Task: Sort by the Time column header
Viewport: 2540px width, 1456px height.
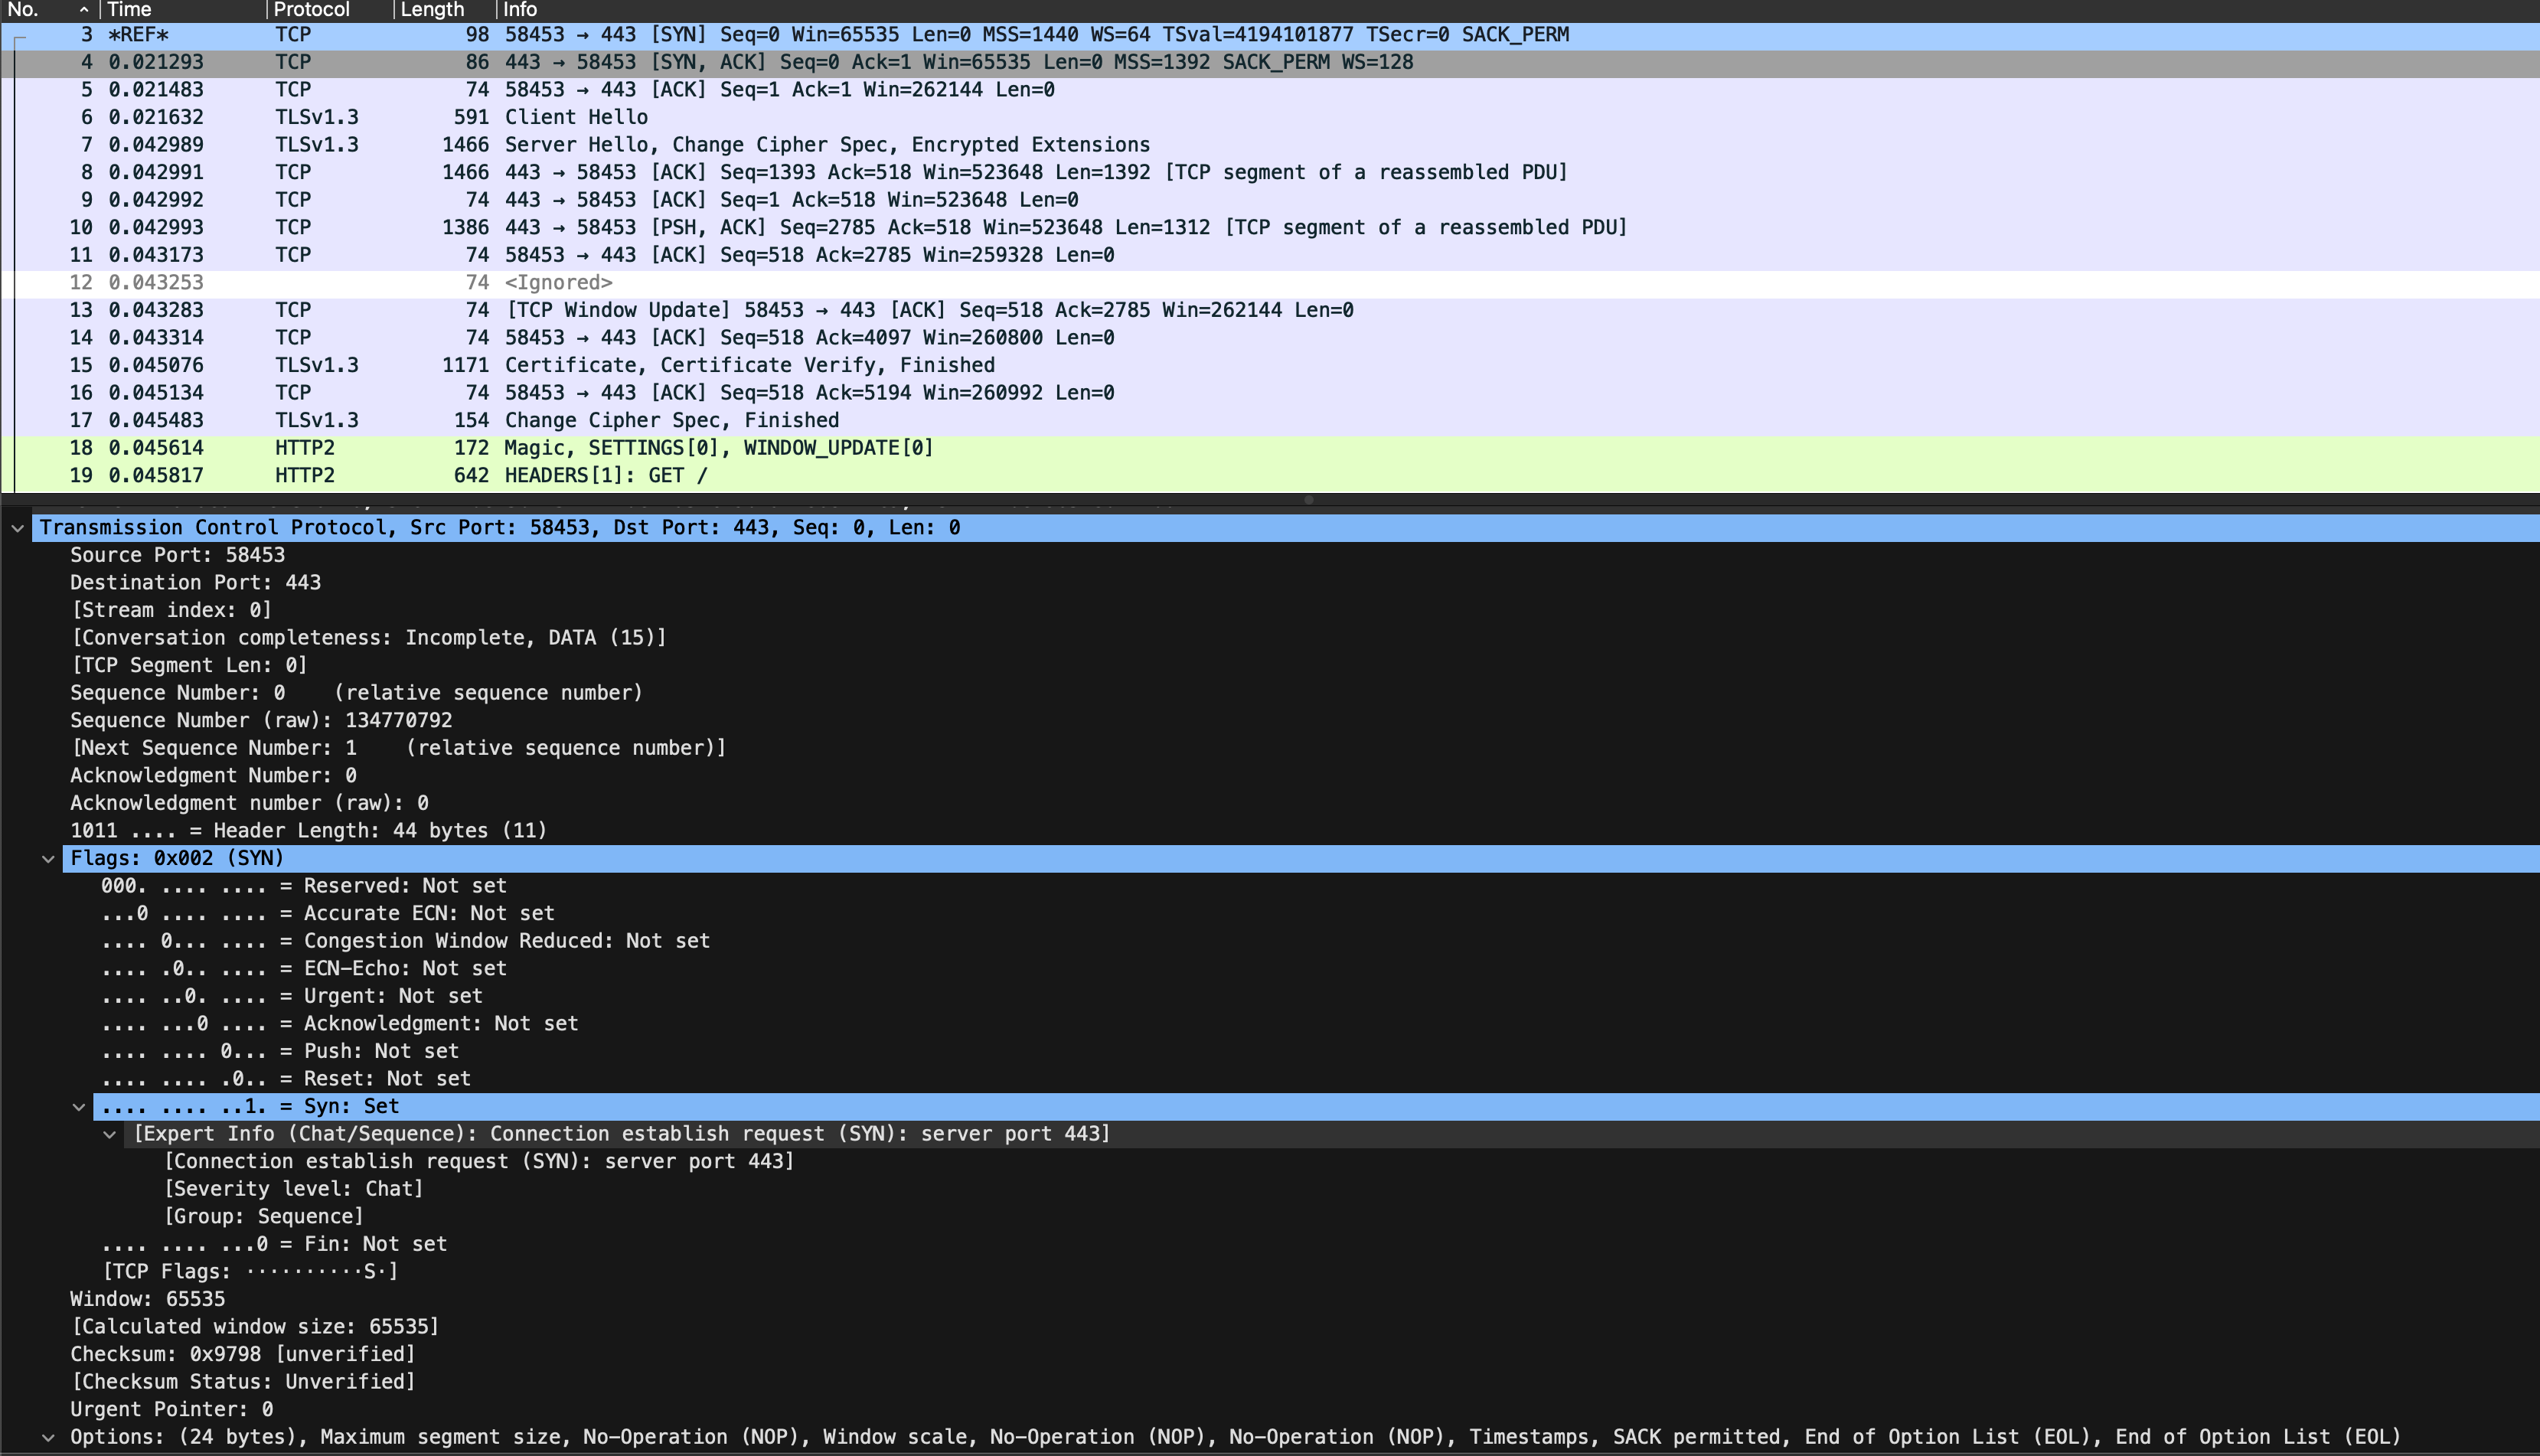Action: point(183,10)
